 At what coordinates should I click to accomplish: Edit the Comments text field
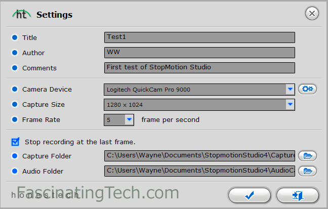tap(199, 68)
